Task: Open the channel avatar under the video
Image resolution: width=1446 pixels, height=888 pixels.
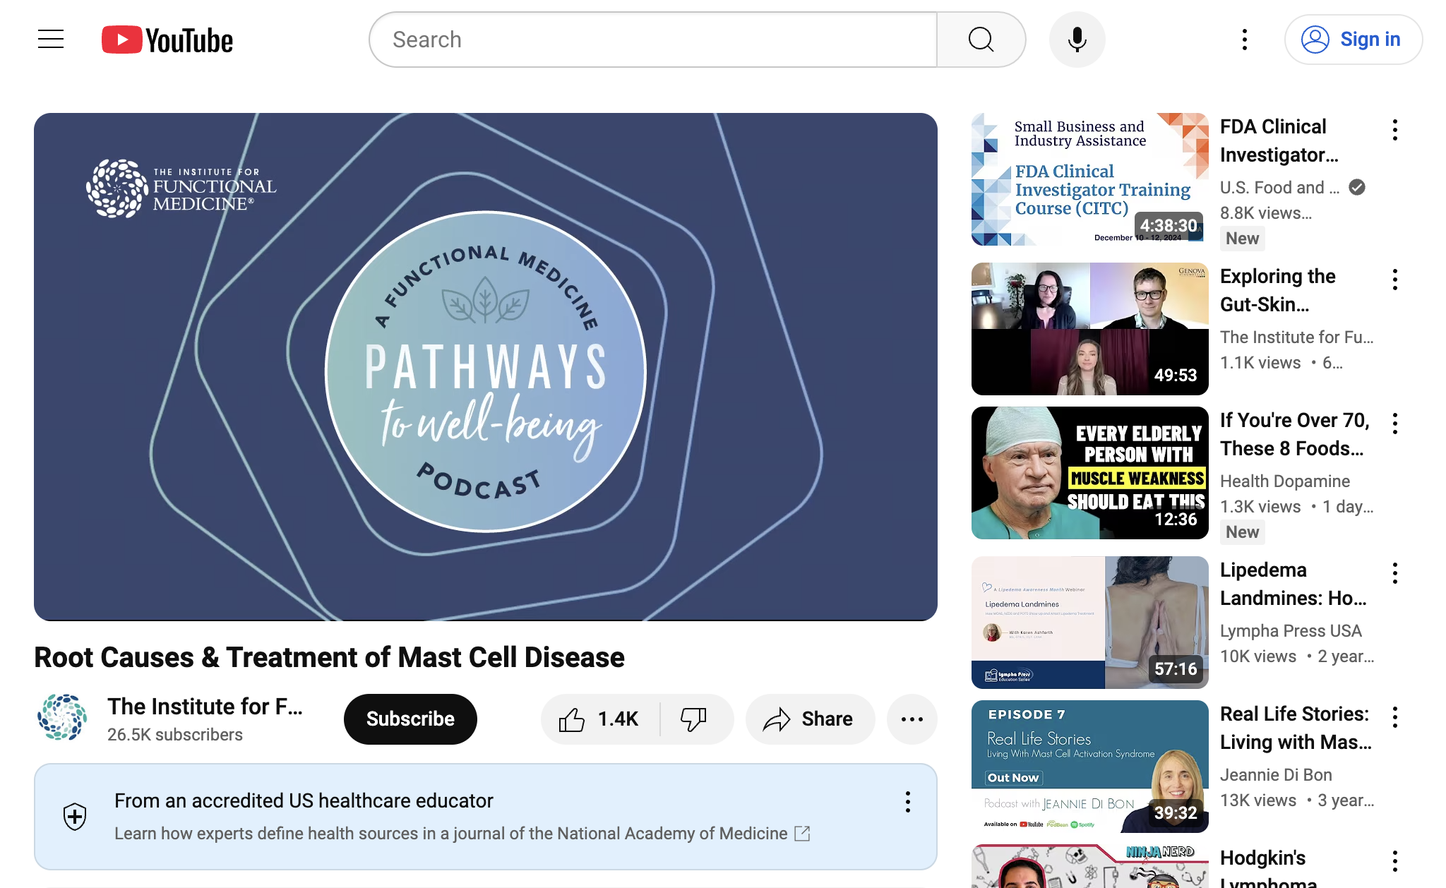Action: tap(62, 717)
